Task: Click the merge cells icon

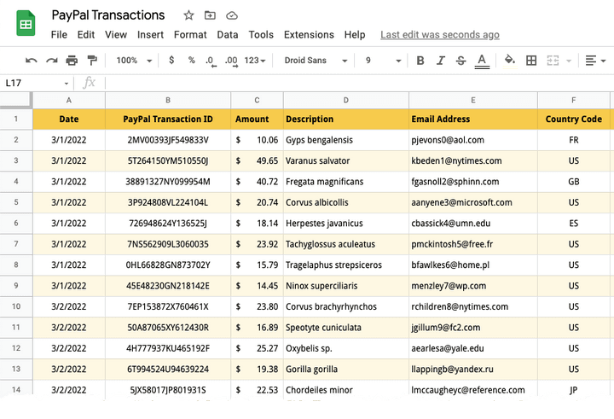Action: point(553,61)
